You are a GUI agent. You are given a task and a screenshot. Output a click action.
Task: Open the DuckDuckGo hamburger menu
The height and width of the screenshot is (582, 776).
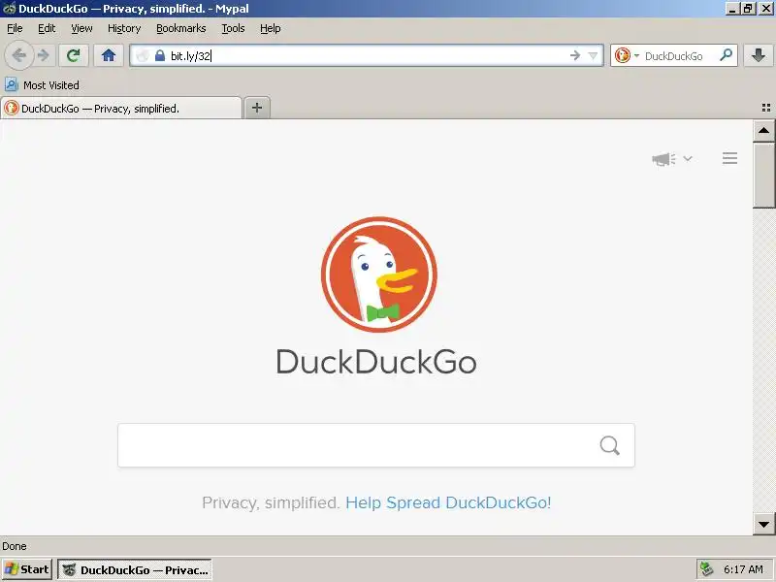tap(729, 158)
